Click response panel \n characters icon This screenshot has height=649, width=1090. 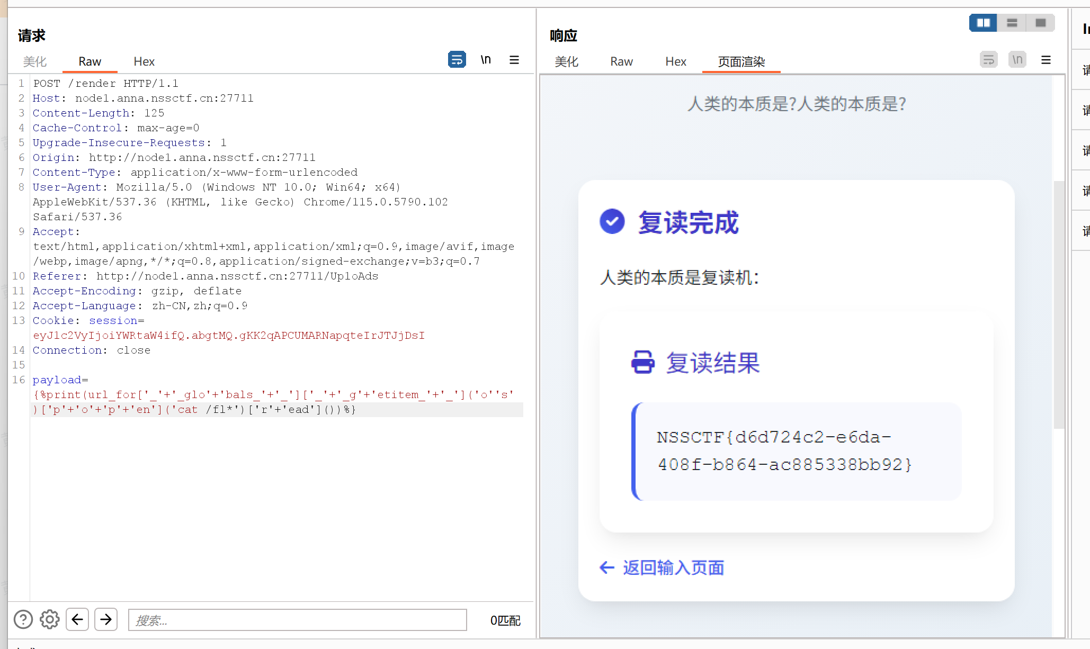pos(1017,60)
